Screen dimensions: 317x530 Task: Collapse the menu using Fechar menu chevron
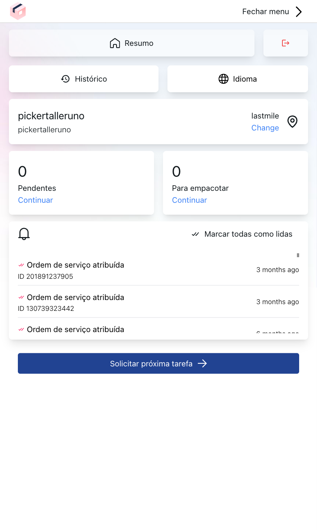299,11
